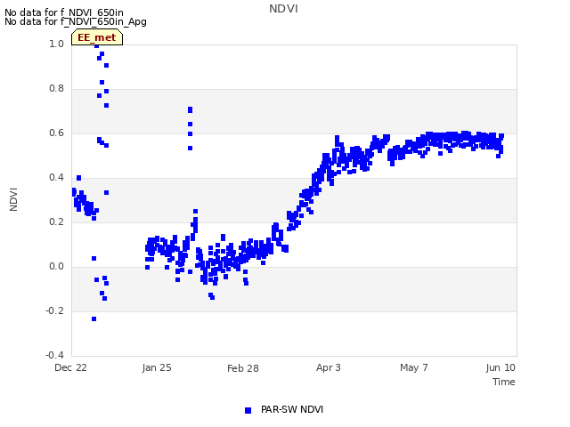Click the 0.2 y-axis tick label
The width and height of the screenshot is (570, 427).
(56, 222)
